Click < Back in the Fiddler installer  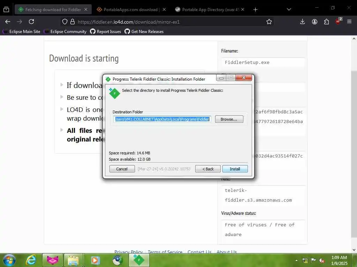[208, 169]
